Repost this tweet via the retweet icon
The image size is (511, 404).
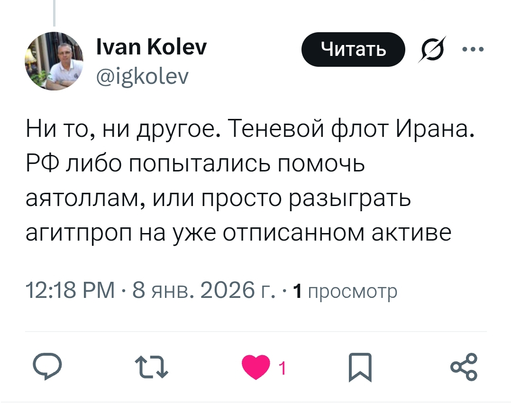coord(151,367)
